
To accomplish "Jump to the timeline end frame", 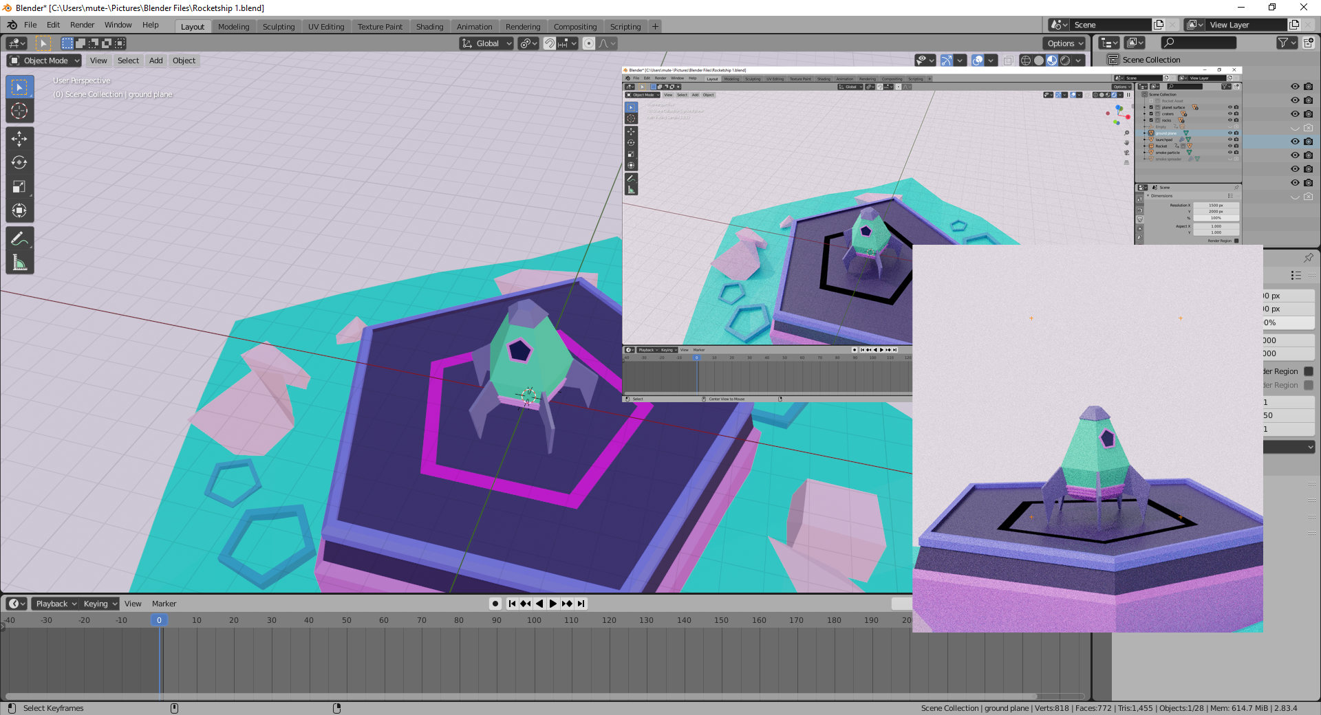I will click(581, 604).
